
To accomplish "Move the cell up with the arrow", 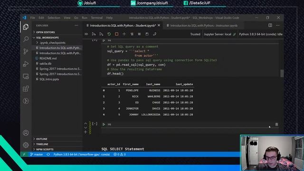I will point(85,123).
